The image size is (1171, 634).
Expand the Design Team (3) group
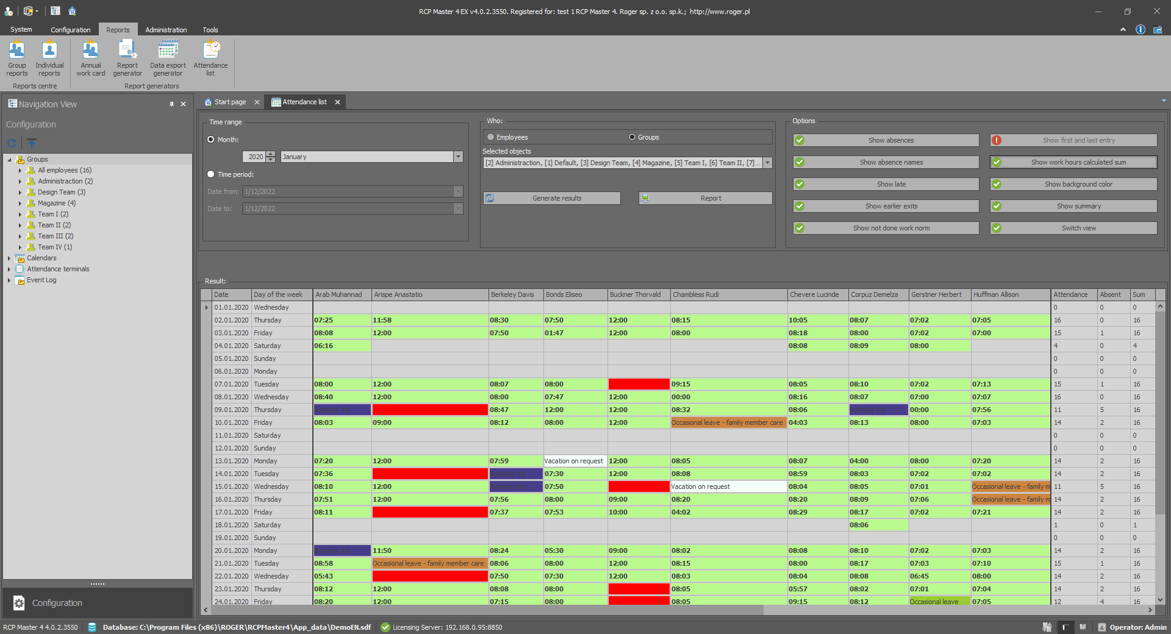coord(20,193)
